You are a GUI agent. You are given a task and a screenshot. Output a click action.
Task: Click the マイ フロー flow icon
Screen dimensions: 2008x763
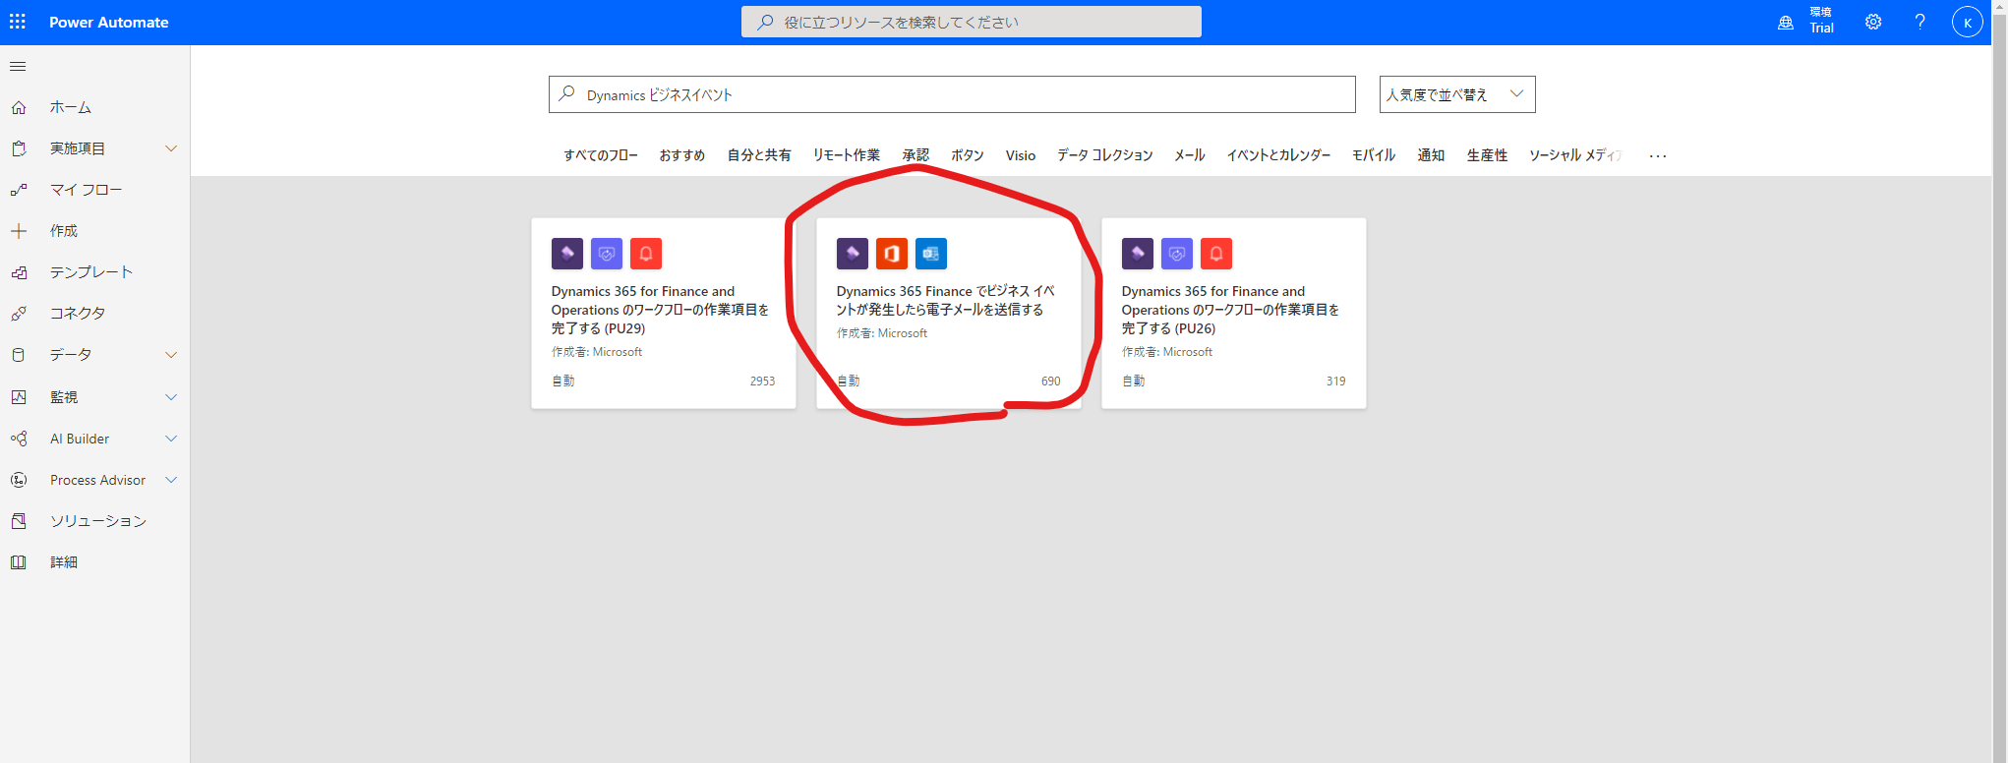point(19,190)
